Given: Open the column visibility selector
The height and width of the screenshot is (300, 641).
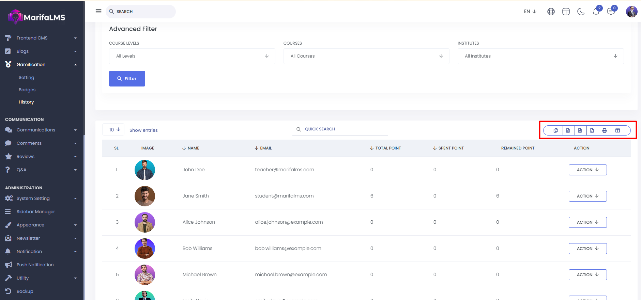Looking at the screenshot, I should [617, 130].
